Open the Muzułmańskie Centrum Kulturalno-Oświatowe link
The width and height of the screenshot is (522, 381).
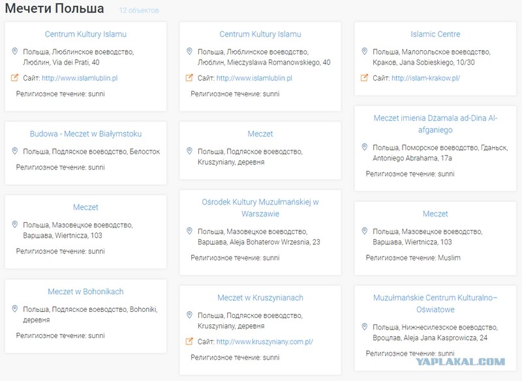(x=435, y=303)
